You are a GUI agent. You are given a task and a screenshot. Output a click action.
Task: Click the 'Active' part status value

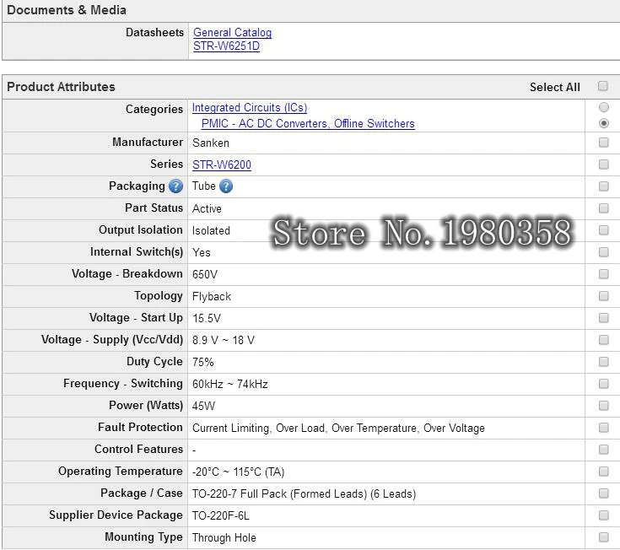[x=207, y=208]
